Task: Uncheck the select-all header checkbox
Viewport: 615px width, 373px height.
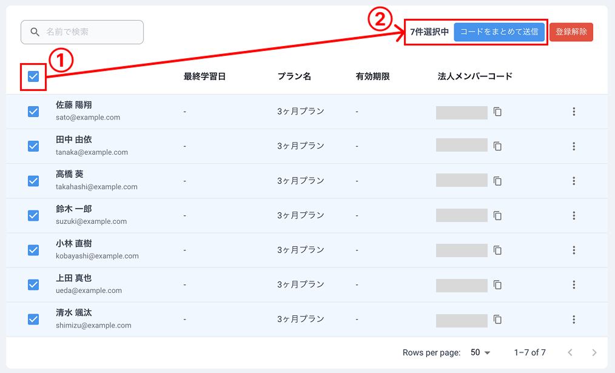Action: (33, 76)
